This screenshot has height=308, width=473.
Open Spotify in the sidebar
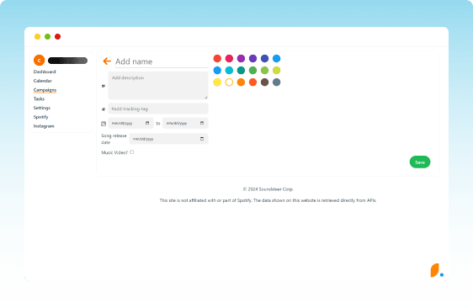(x=40, y=117)
